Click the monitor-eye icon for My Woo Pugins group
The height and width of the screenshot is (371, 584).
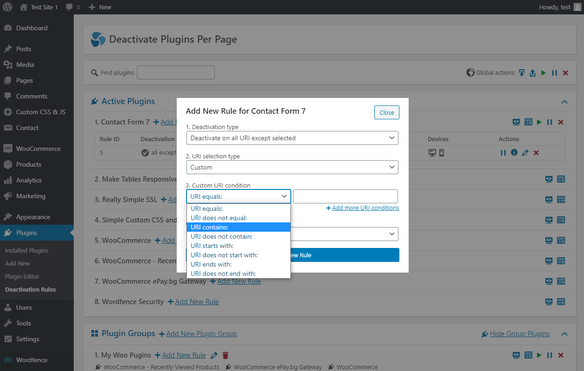(x=516, y=355)
